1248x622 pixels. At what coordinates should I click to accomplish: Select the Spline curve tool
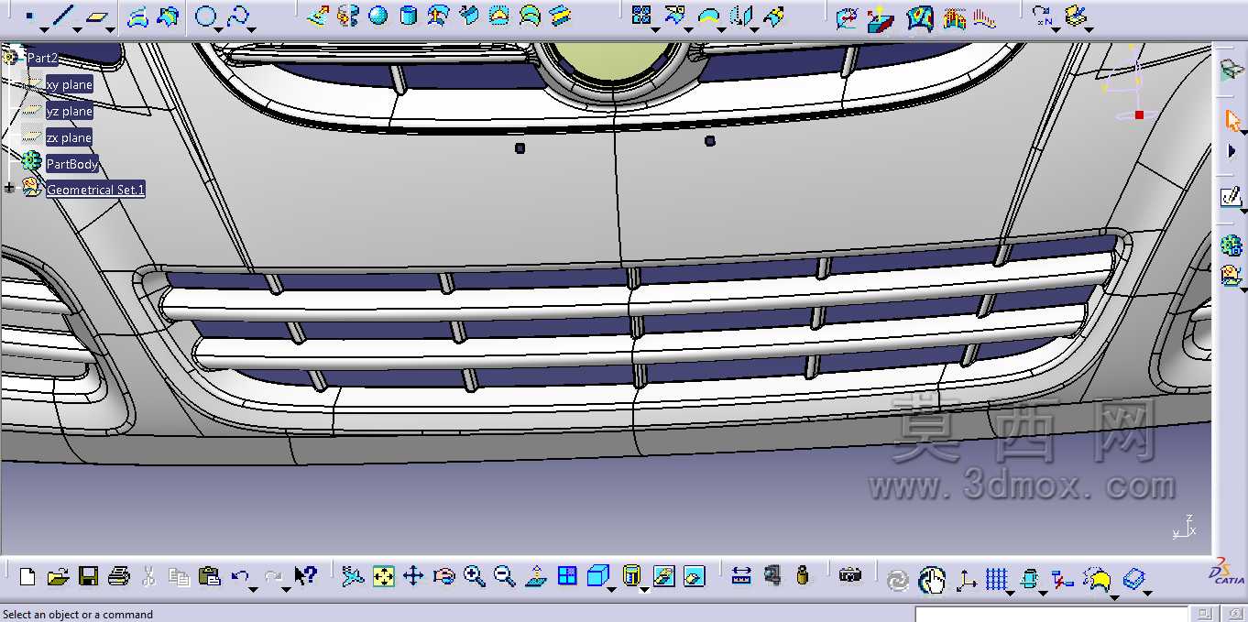point(238,16)
